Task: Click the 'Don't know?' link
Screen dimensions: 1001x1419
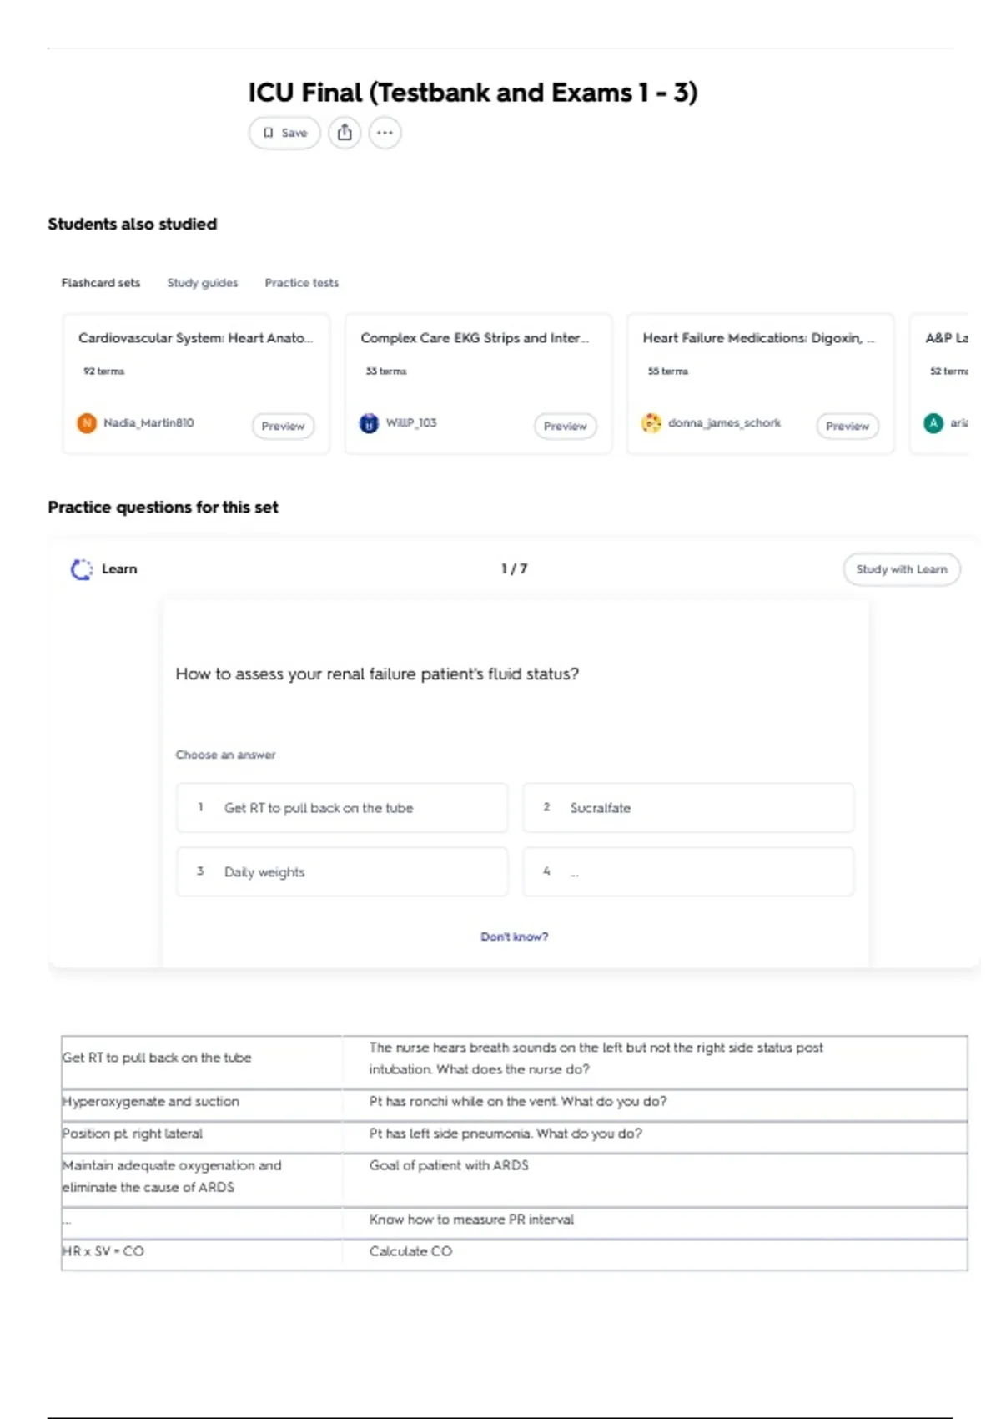Action: coord(515,937)
